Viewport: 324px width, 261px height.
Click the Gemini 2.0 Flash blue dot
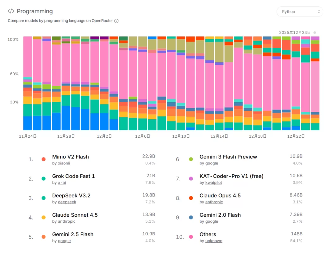[191, 218]
